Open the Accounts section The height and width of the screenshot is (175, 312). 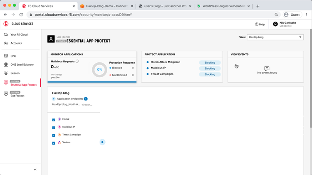tap(16, 43)
